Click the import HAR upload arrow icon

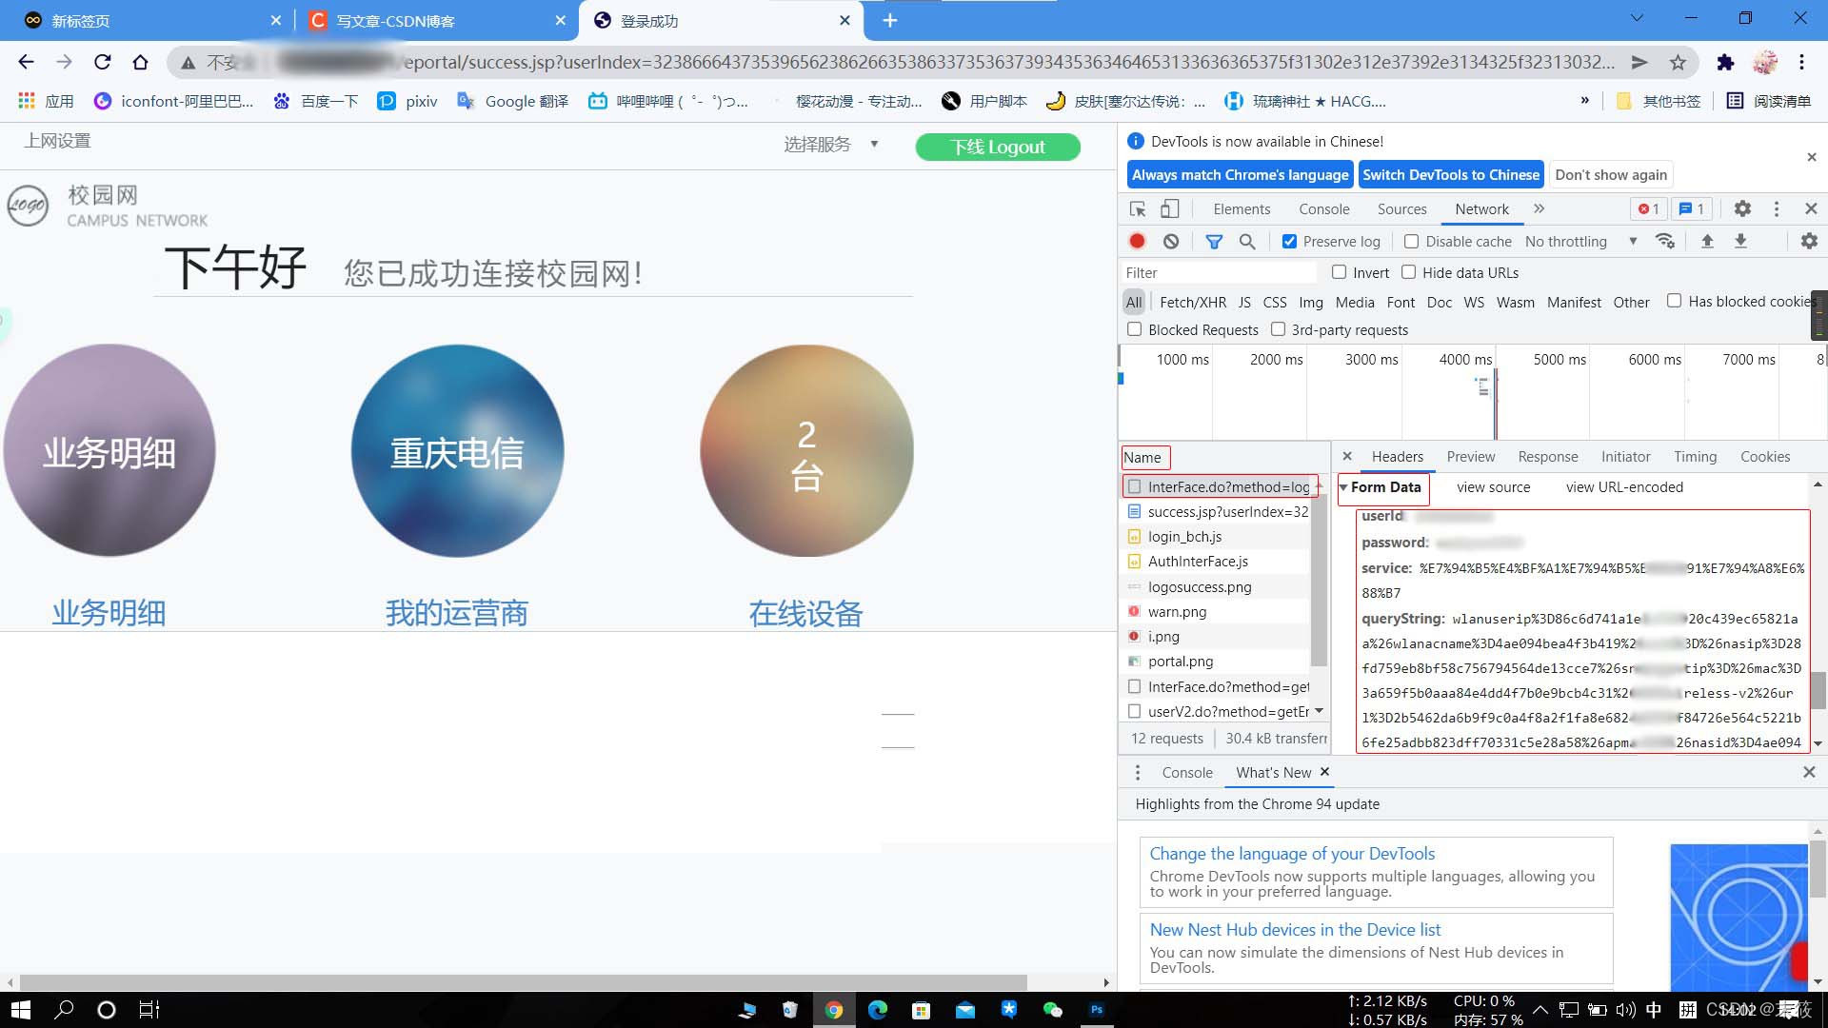[1707, 242]
